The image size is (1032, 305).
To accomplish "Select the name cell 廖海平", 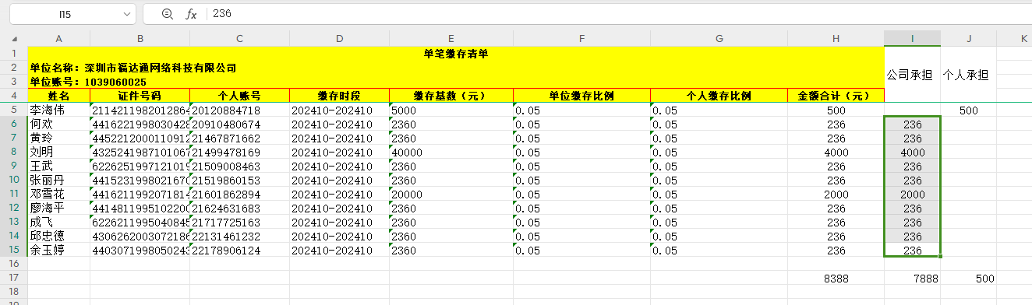I will pyautogui.click(x=59, y=208).
